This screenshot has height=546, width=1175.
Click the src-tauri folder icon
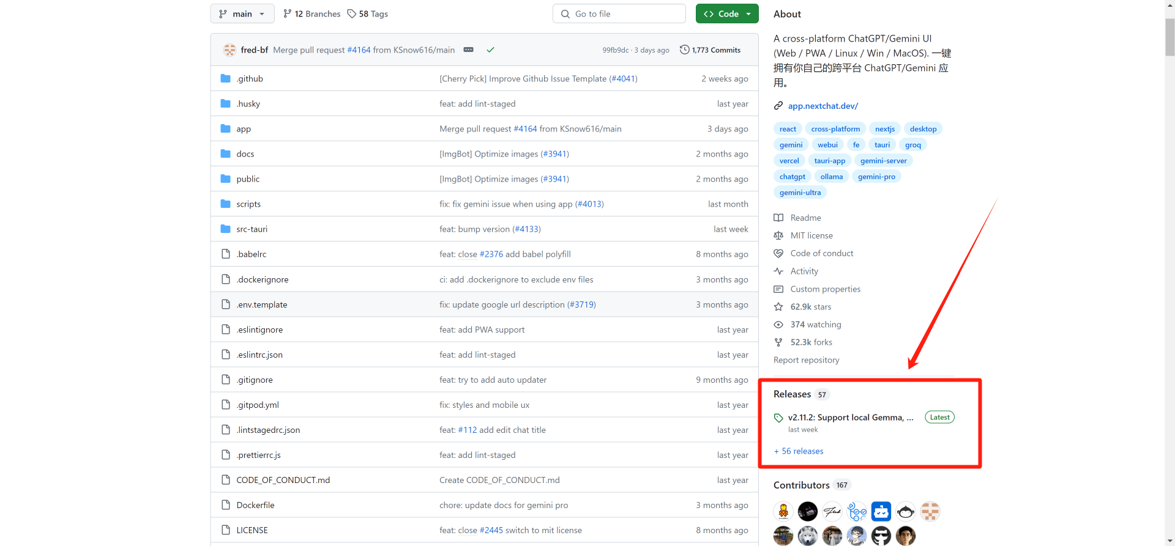click(226, 229)
